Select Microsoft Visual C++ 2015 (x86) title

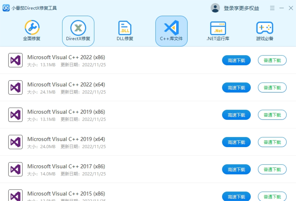(66, 194)
